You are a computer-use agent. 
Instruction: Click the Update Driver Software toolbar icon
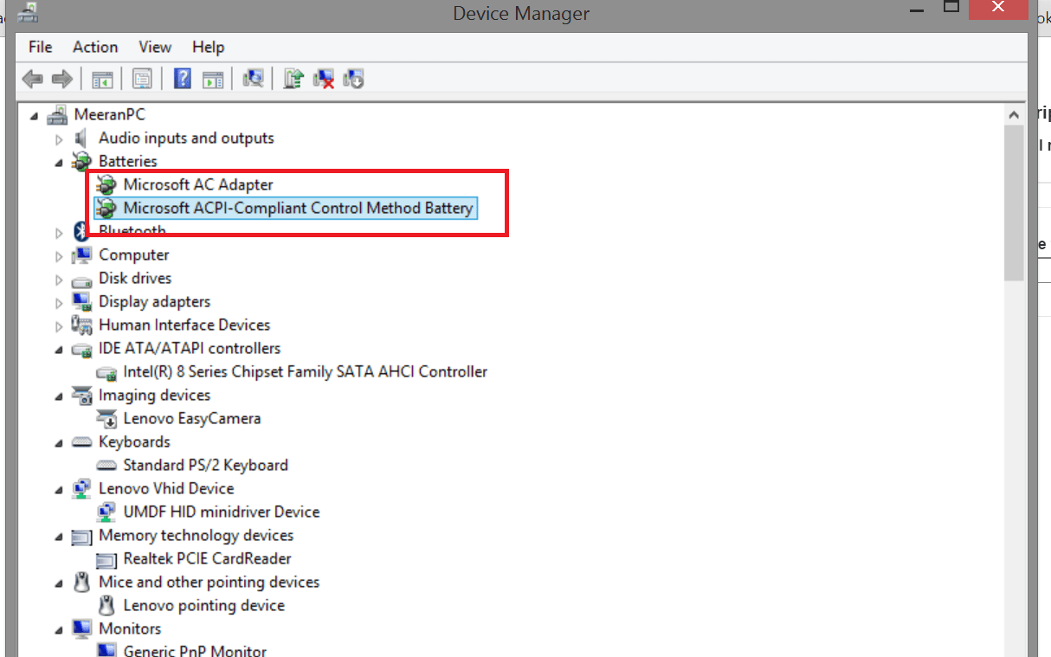tap(293, 78)
